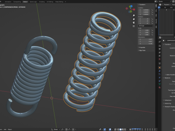Viewport: 175px width, 131px height.
Task: Open the Playback menu in timeline
Action: tap(167, 5)
